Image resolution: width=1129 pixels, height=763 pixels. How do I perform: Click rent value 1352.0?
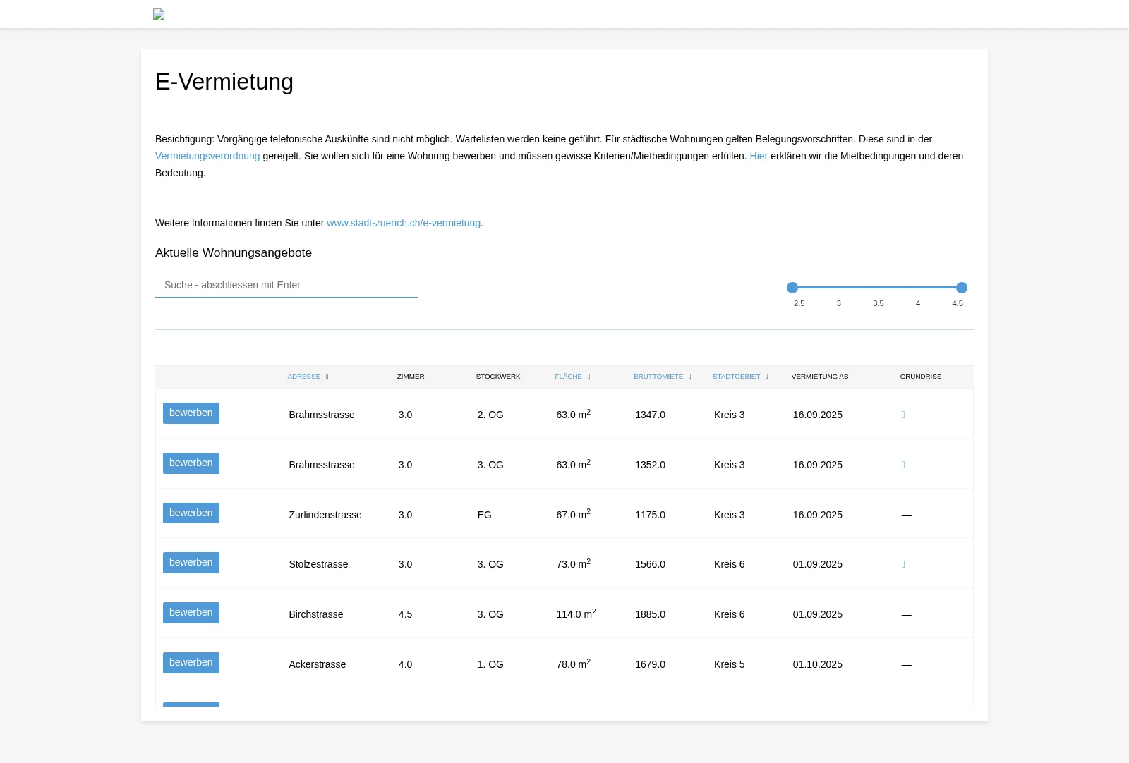pos(650,465)
